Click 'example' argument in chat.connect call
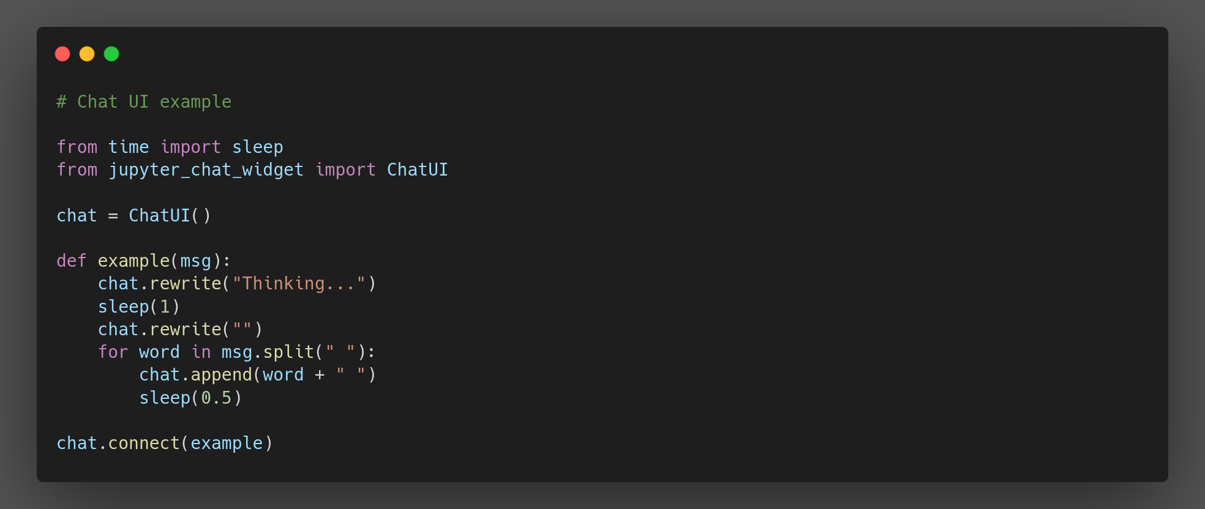1205x509 pixels. click(227, 444)
